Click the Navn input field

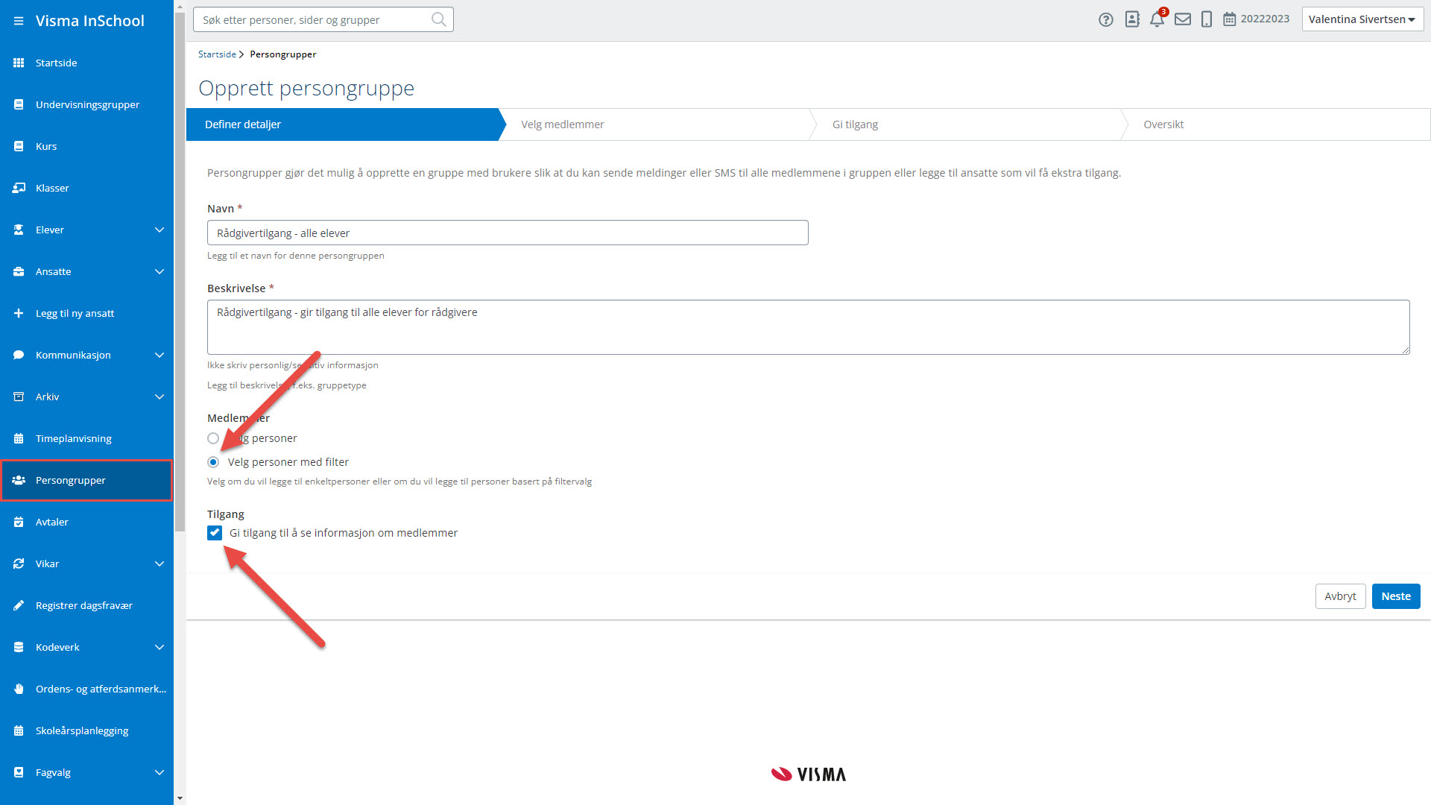point(508,233)
